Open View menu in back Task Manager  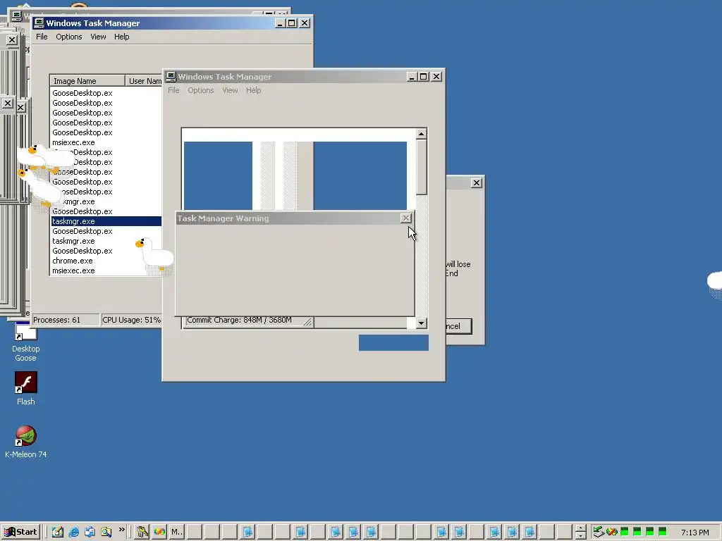98,37
